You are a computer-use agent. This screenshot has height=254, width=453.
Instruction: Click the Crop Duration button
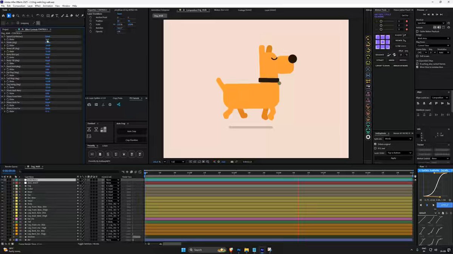[x=132, y=140]
